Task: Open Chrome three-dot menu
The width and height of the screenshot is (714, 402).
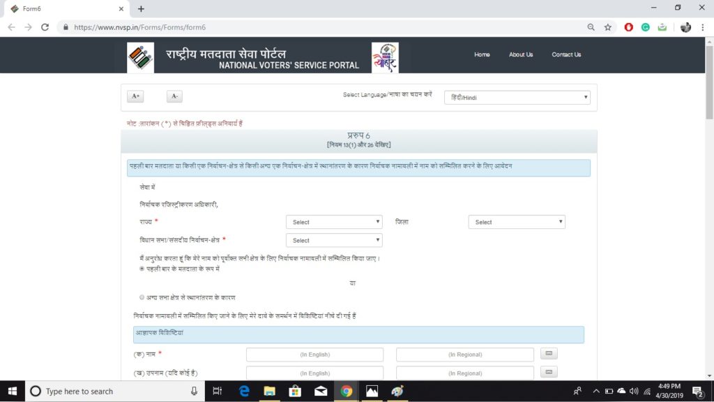Action: click(703, 27)
